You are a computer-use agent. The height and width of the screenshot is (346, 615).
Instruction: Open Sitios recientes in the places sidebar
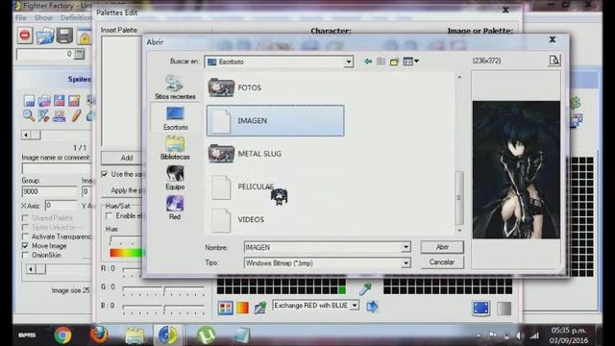(175, 87)
